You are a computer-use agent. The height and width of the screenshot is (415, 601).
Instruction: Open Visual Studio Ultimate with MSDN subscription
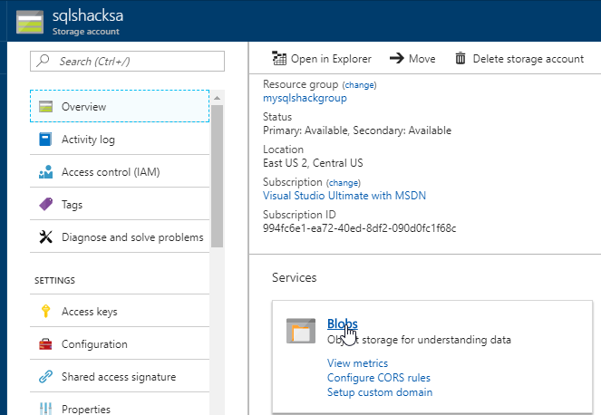click(344, 195)
